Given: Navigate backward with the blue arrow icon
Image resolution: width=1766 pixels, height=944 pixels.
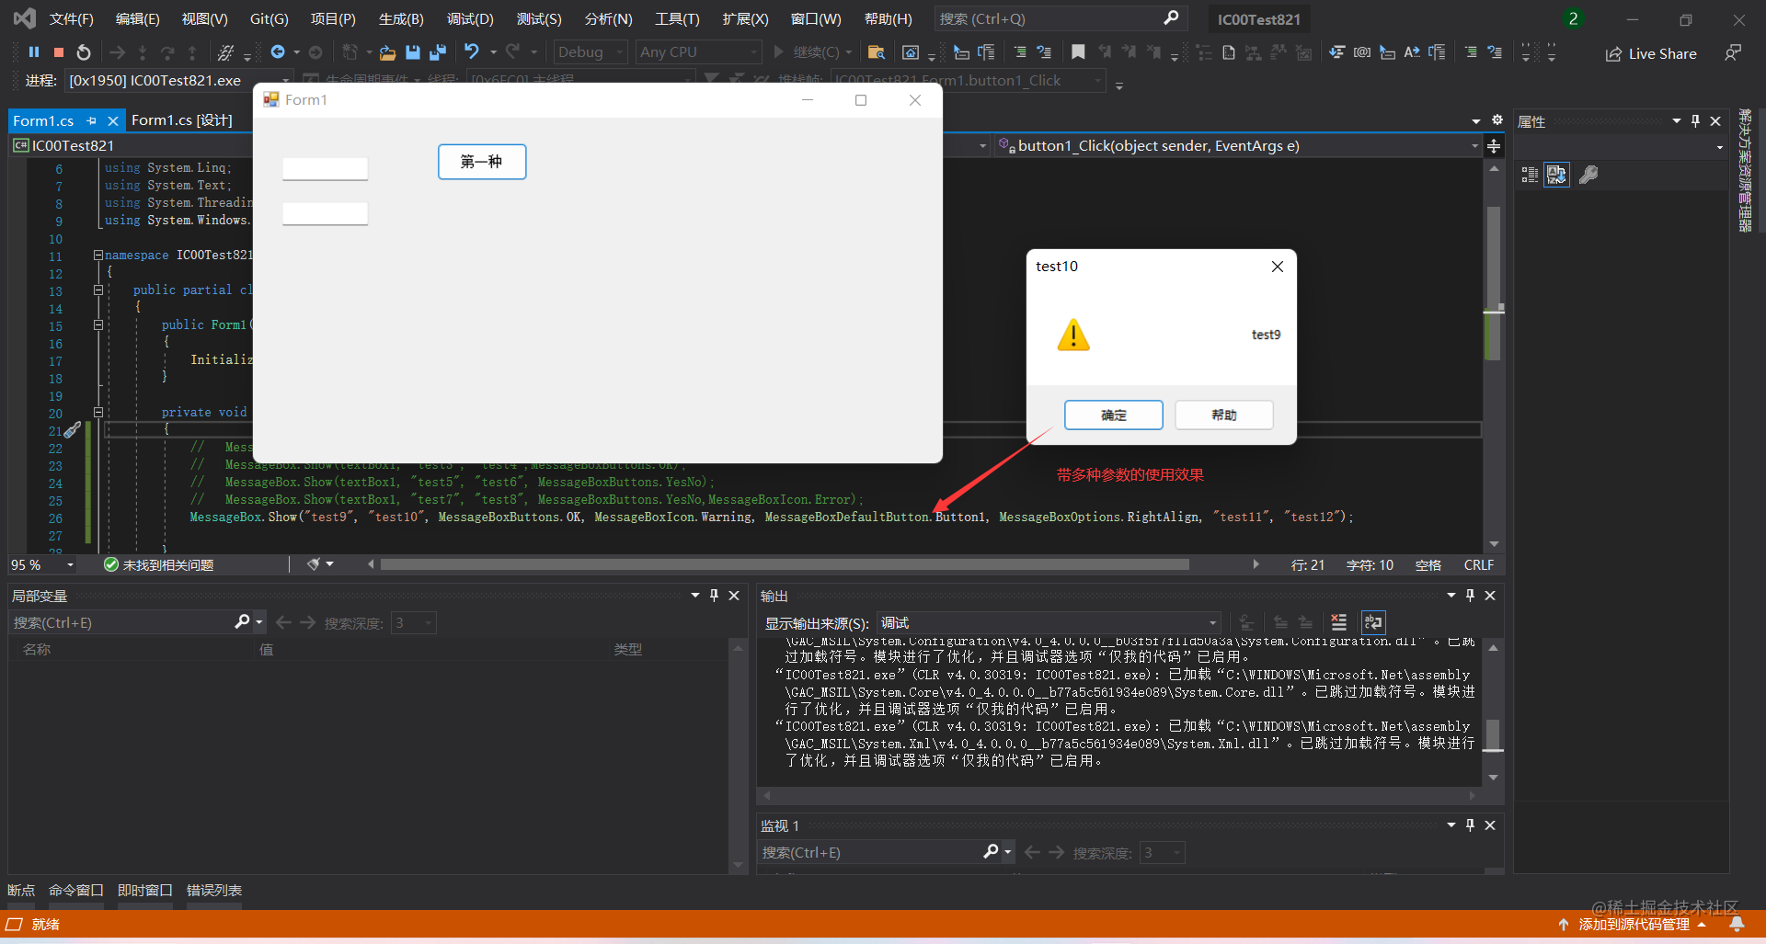Looking at the screenshot, I should click(x=278, y=52).
